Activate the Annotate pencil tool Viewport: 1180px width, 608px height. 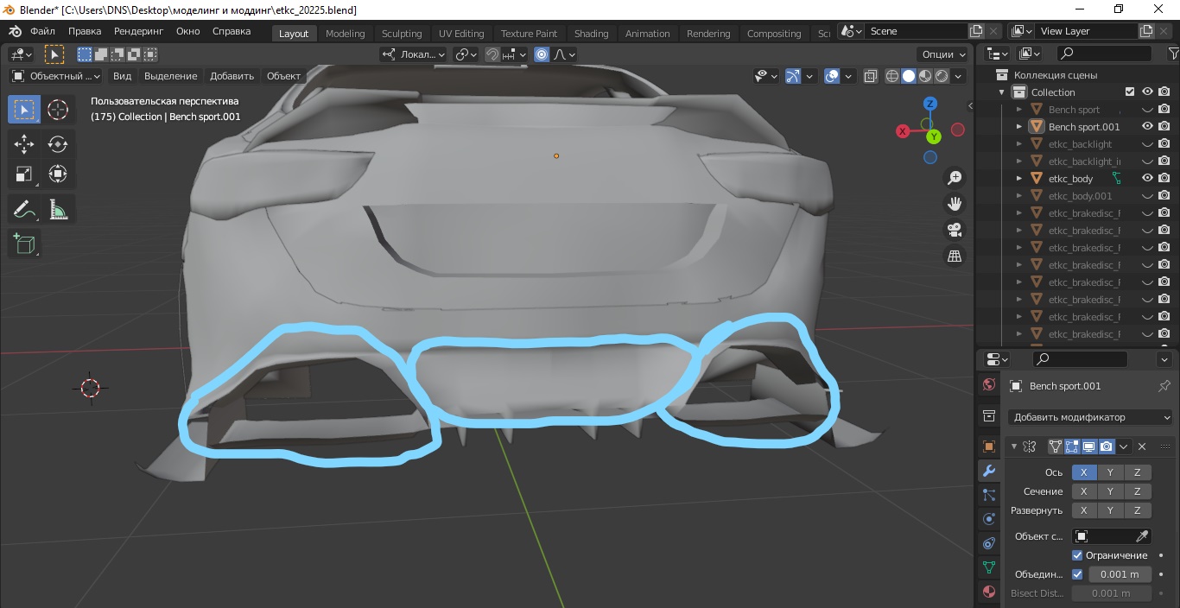(24, 209)
